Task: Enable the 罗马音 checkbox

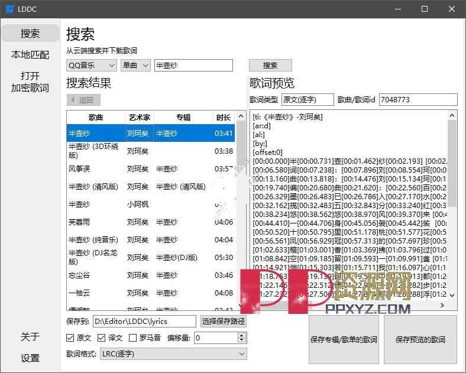Action: click(x=132, y=338)
